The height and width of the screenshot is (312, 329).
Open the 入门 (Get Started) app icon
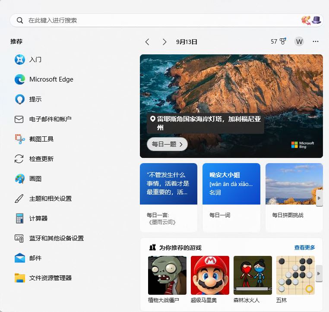tap(20, 60)
